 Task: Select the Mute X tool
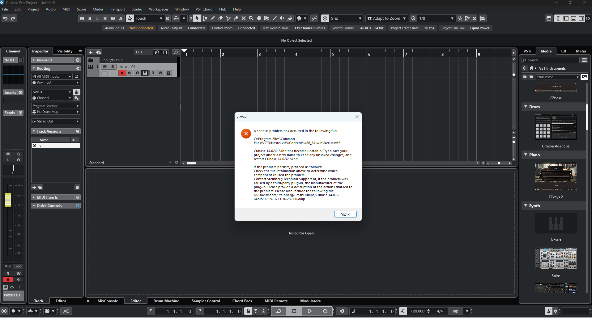pyautogui.click(x=243, y=19)
